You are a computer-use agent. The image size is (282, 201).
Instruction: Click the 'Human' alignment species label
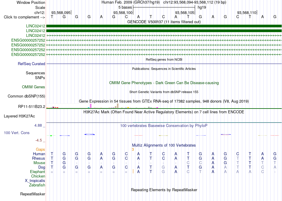pos(39,154)
